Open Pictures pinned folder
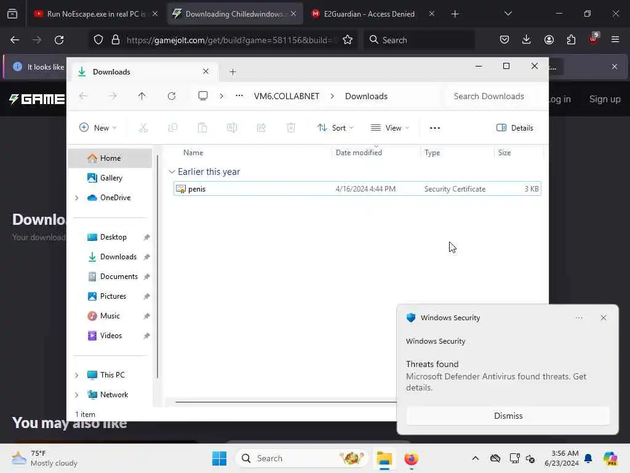Screen dimensions: 630x473 [113, 296]
